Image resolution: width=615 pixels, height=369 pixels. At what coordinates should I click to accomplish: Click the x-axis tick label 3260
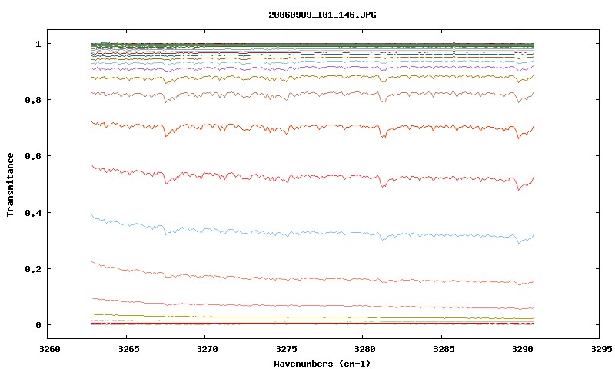click(50, 348)
